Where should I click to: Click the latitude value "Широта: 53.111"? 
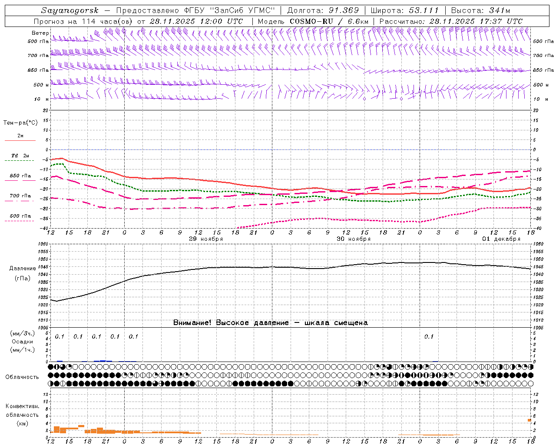(x=404, y=10)
